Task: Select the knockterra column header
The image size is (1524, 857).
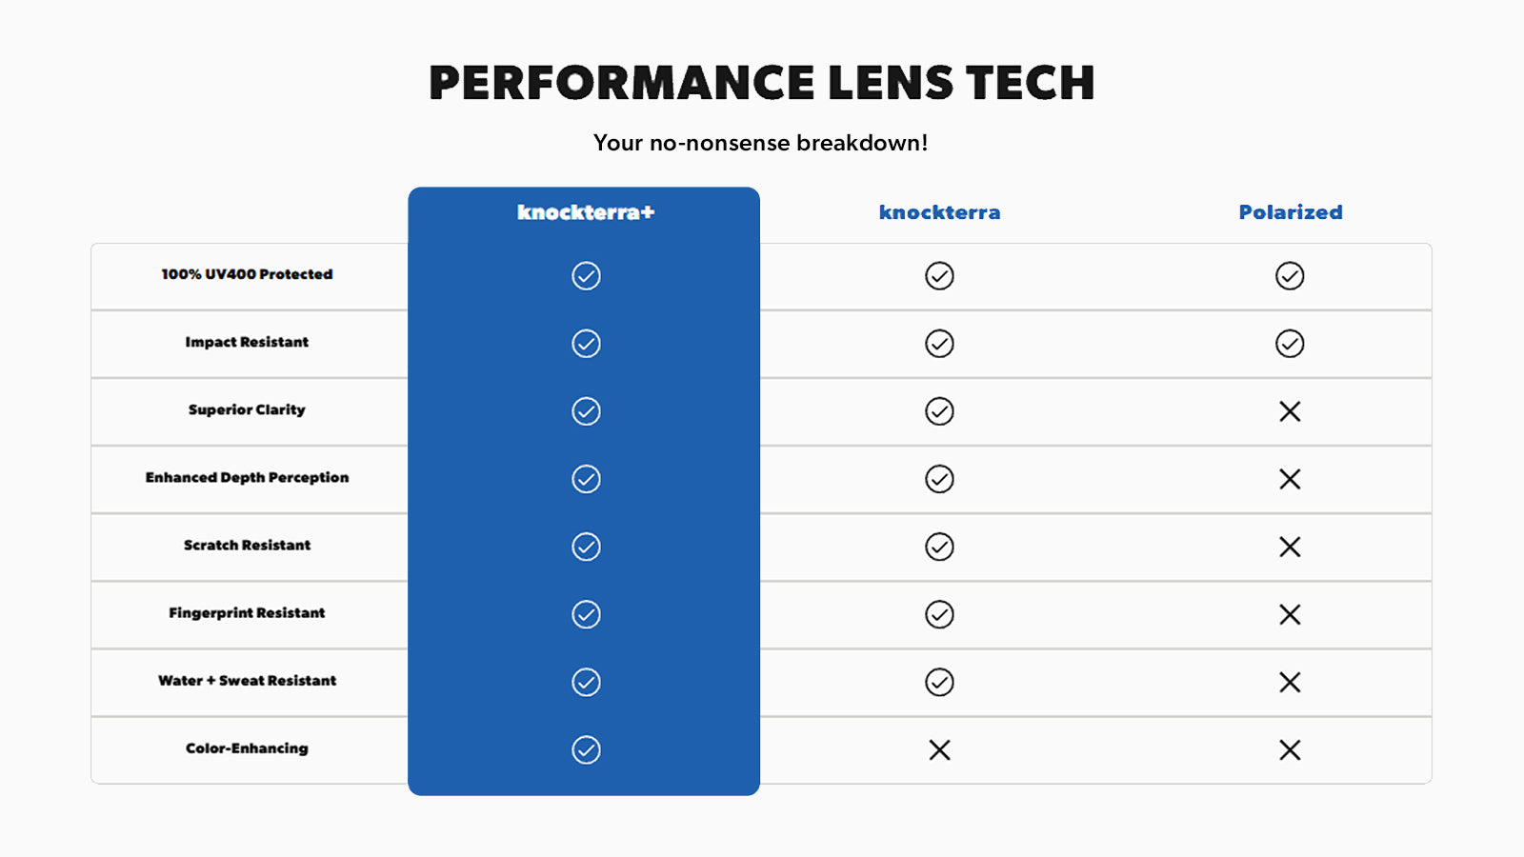Action: coord(939,212)
